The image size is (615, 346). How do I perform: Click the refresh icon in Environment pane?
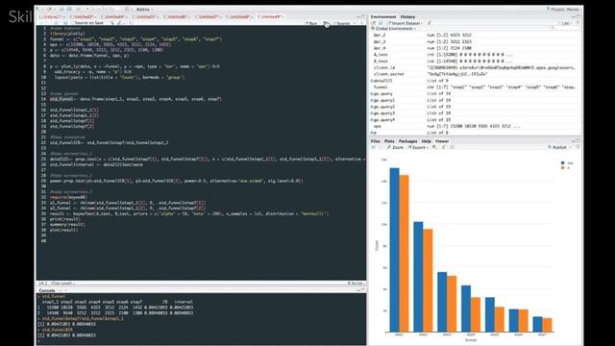pyautogui.click(x=578, y=23)
